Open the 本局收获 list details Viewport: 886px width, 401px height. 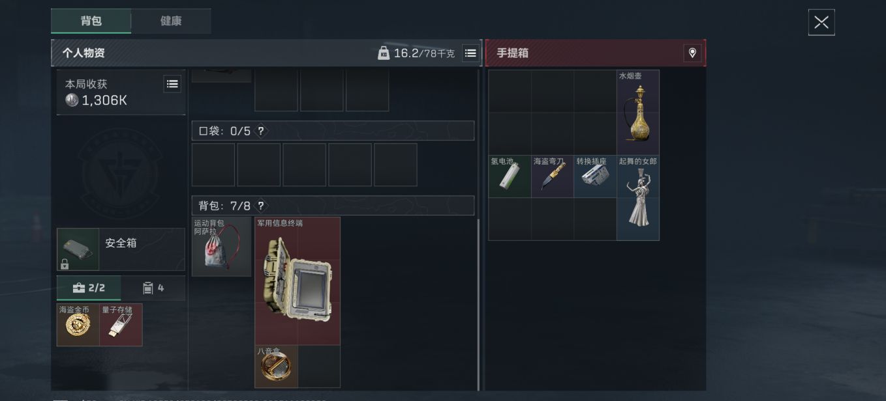click(x=172, y=84)
